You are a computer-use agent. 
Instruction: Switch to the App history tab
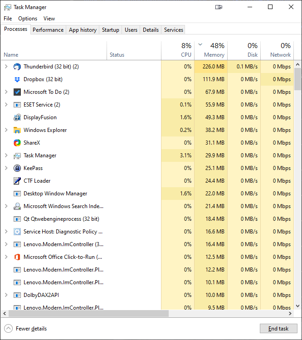tap(83, 30)
